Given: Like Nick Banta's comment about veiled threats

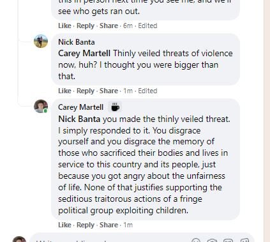Looking at the screenshot, I should pos(64,91).
